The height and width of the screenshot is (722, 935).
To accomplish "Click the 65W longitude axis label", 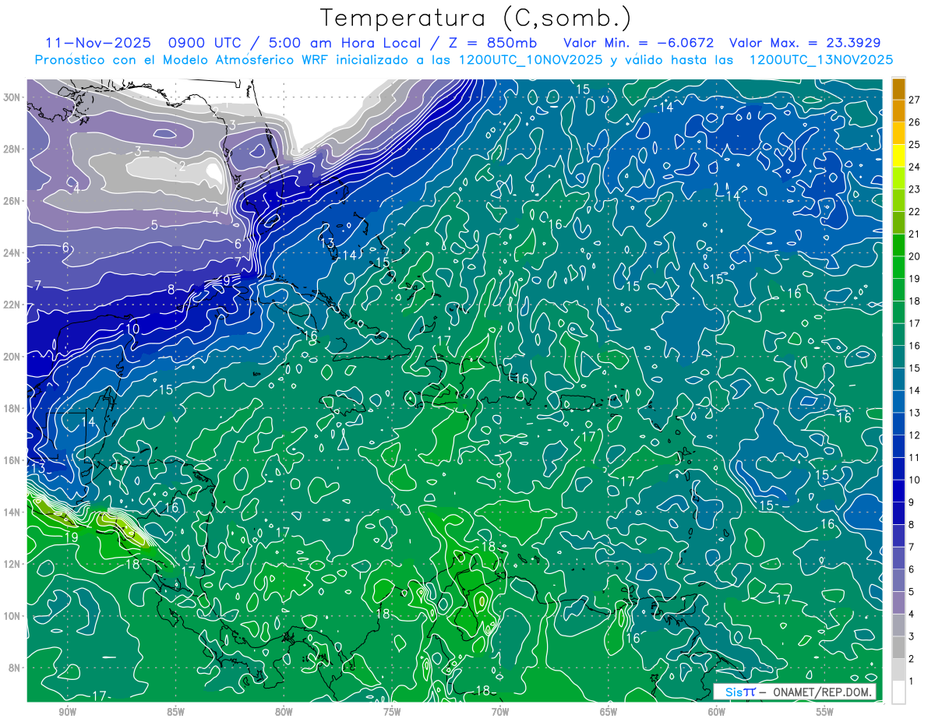I will click(609, 712).
